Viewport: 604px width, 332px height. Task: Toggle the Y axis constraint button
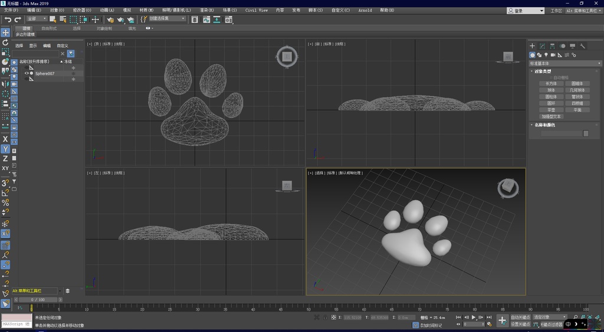coord(5,149)
